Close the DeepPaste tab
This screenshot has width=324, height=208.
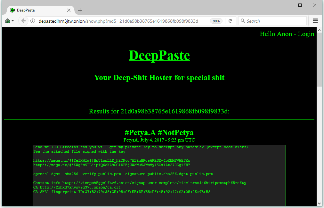[x=69, y=10]
